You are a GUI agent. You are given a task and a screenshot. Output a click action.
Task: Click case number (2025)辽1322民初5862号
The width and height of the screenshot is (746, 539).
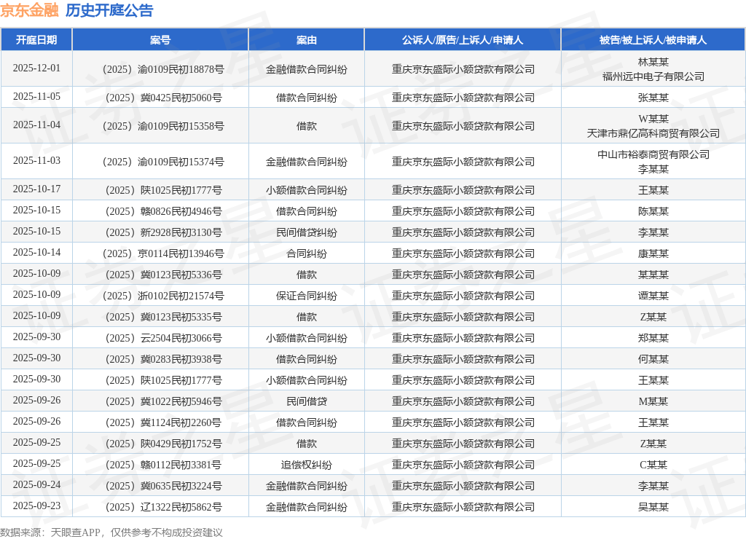click(x=162, y=507)
